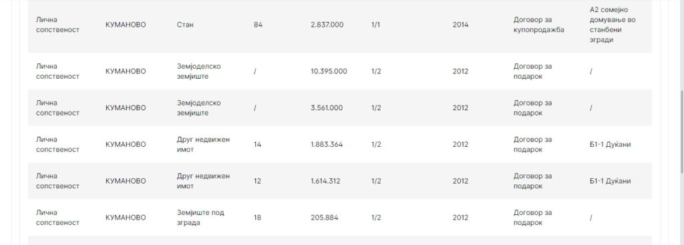Click the year 2014 cell
The width and height of the screenshot is (684, 245).
[460, 25]
